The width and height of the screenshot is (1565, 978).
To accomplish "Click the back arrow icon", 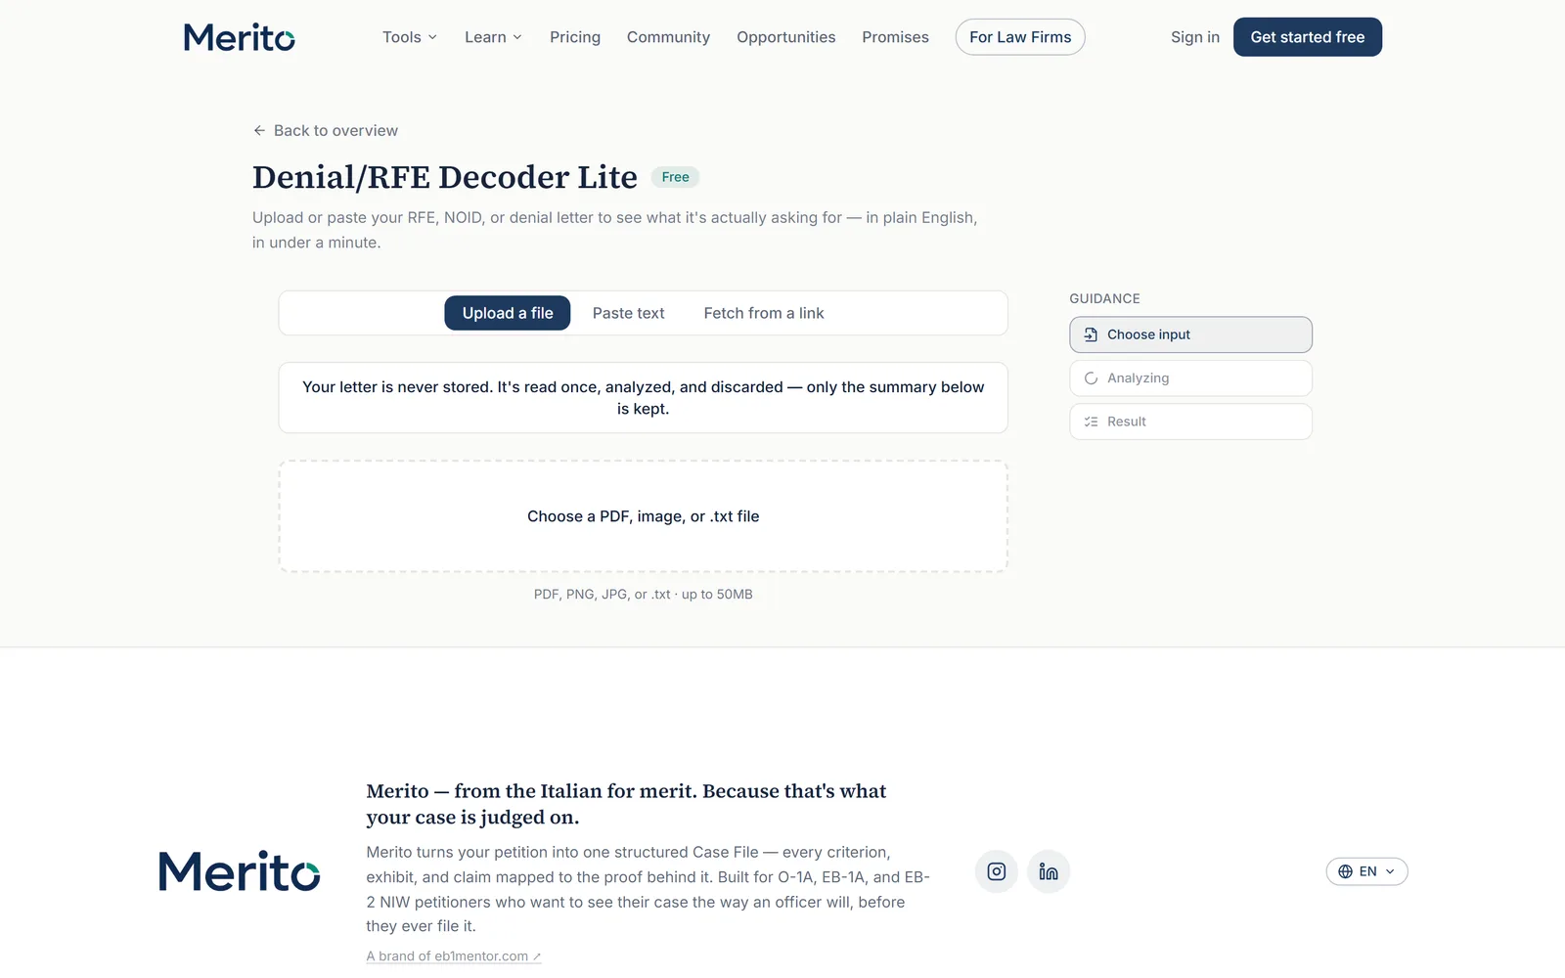I will click(259, 130).
